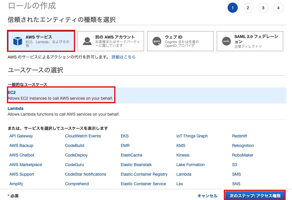Select ウェブ ID as trusted entity
292x200 pixels.
click(180, 41)
